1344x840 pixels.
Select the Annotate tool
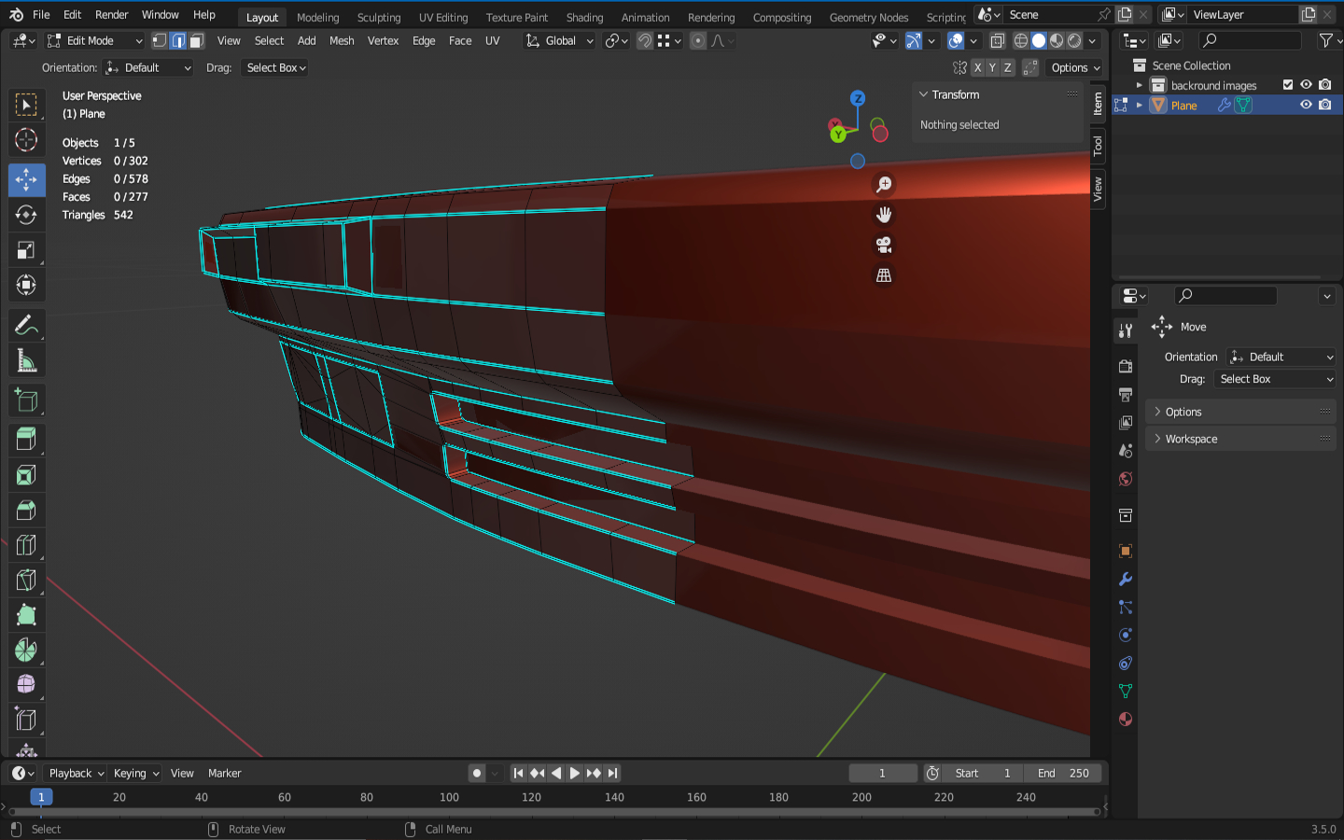[26, 325]
